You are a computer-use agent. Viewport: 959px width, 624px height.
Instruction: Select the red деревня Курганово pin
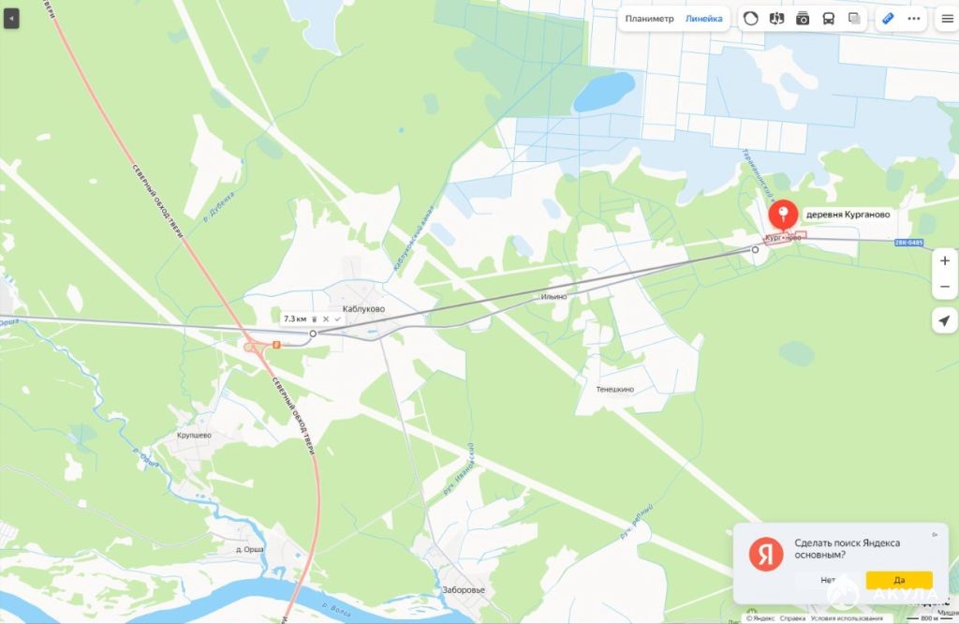click(x=783, y=215)
